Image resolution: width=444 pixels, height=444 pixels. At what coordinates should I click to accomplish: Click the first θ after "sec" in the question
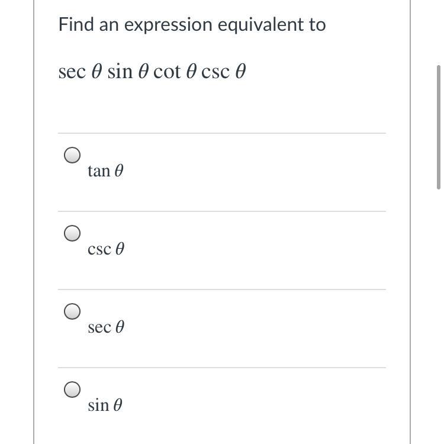(x=97, y=72)
